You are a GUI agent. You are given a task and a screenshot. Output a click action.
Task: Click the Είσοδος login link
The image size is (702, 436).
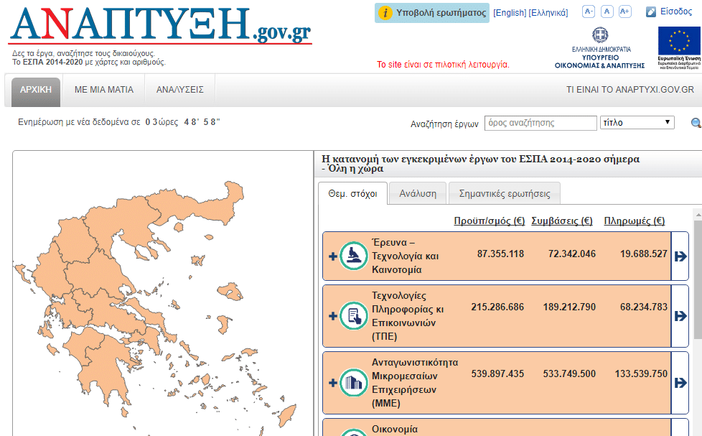coord(676,11)
